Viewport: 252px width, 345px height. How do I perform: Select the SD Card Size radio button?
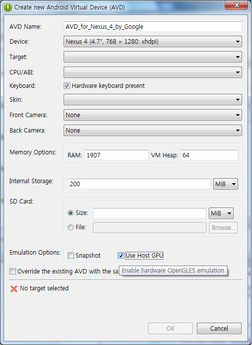point(71,213)
